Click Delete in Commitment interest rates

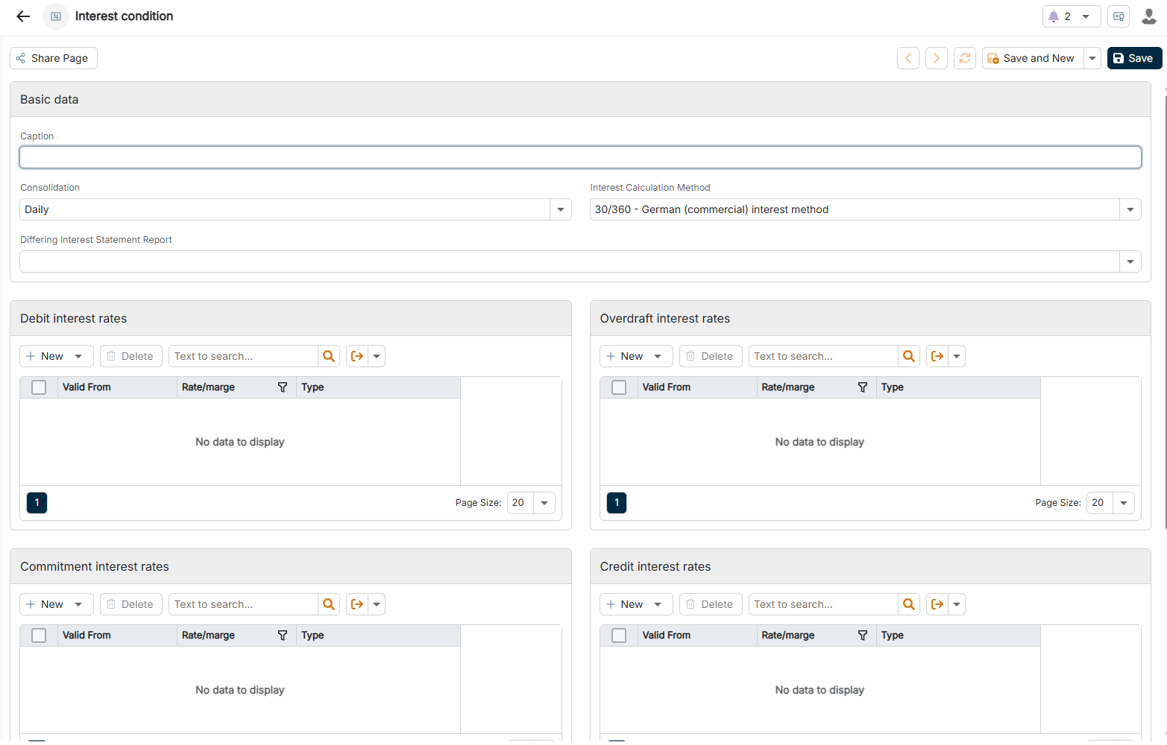click(x=131, y=604)
